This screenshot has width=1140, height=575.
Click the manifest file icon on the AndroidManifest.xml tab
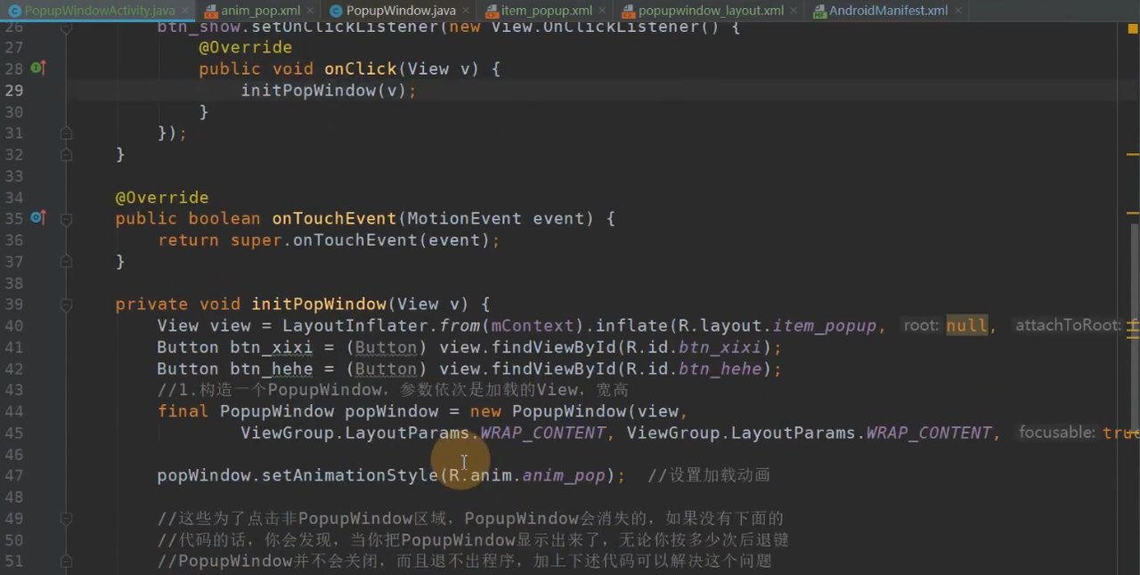coord(819,11)
